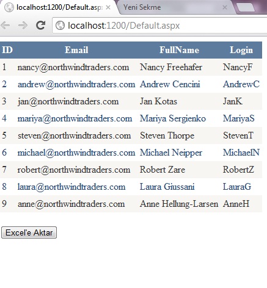267x288 pixels.
Task: Open a new tab with the new-tab button
Action: pos(246,7)
